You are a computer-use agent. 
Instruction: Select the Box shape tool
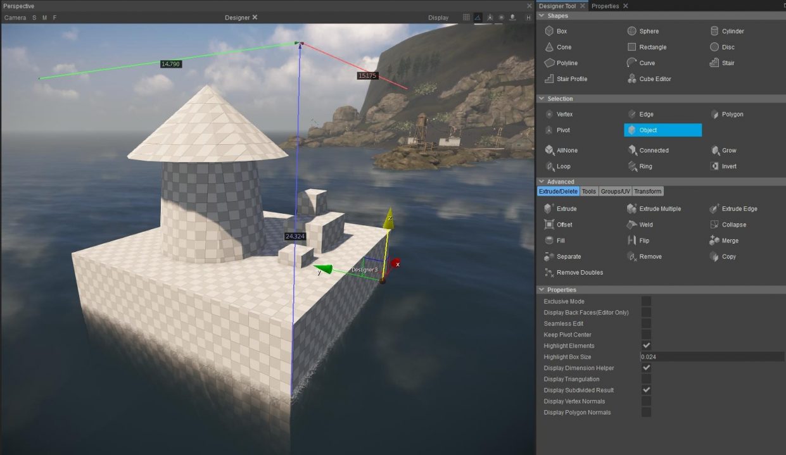click(x=556, y=31)
